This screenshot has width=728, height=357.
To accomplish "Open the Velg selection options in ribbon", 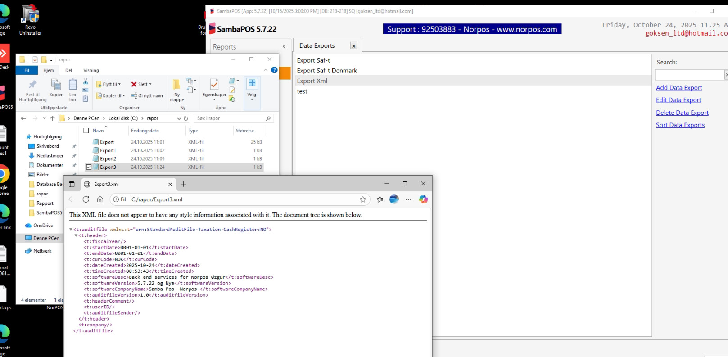I will (x=252, y=88).
